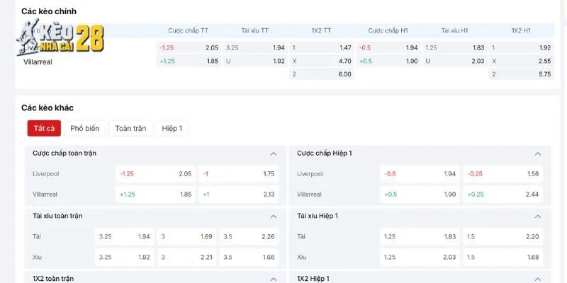Pick Cược chấp H1 +0.5 at 1.90 in main odds
567x283 pixels.
click(388, 61)
